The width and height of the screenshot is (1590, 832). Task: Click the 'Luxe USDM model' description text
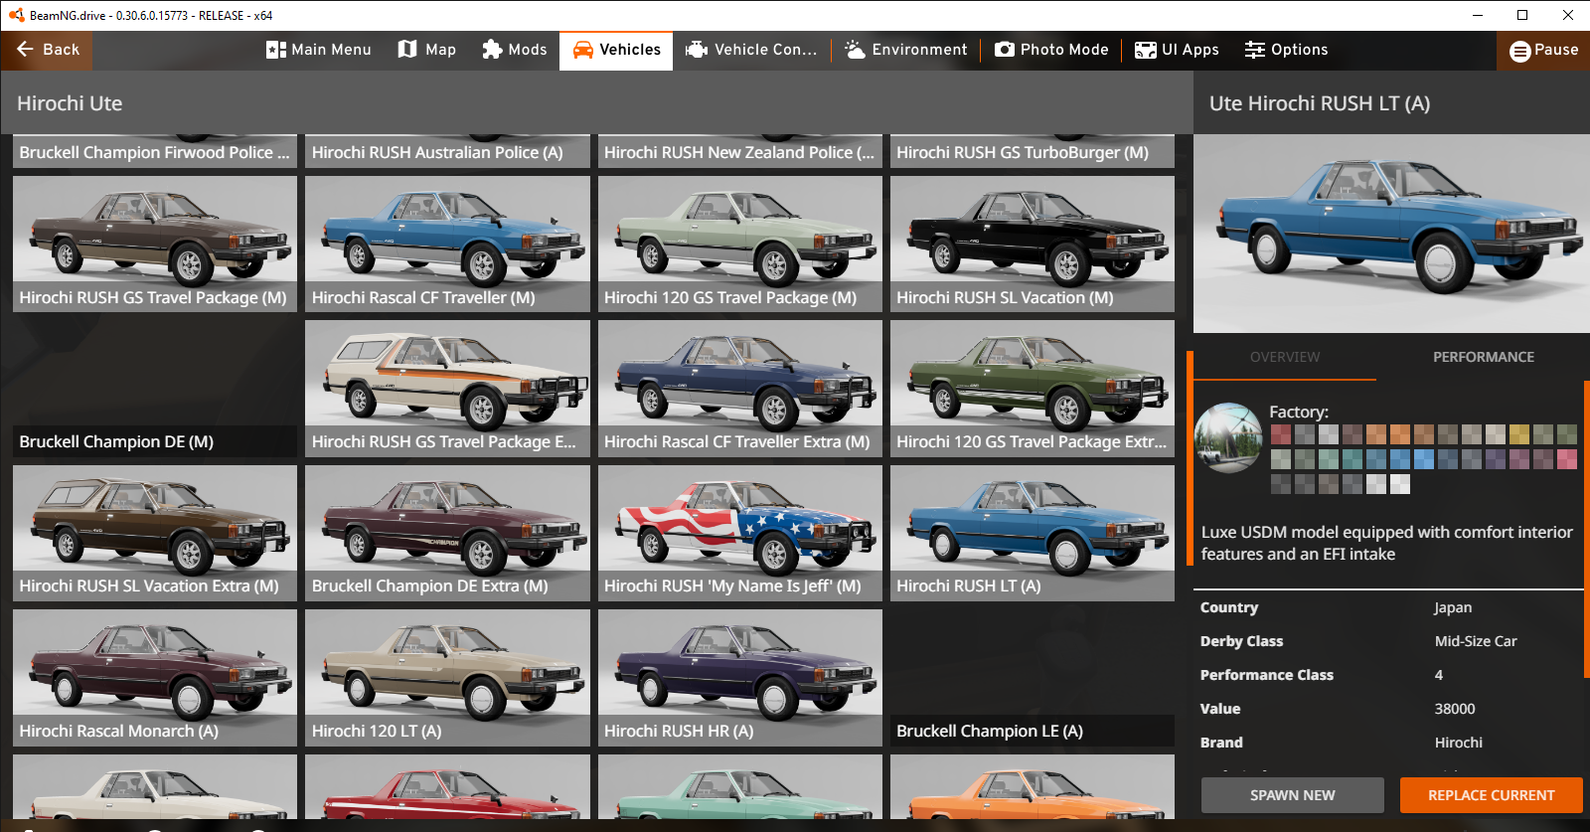pyautogui.click(x=1387, y=543)
